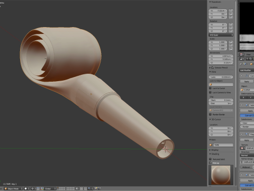This screenshot has height=191, width=254.
Task: Click the OpenGL render image icon
Action: point(96,189)
